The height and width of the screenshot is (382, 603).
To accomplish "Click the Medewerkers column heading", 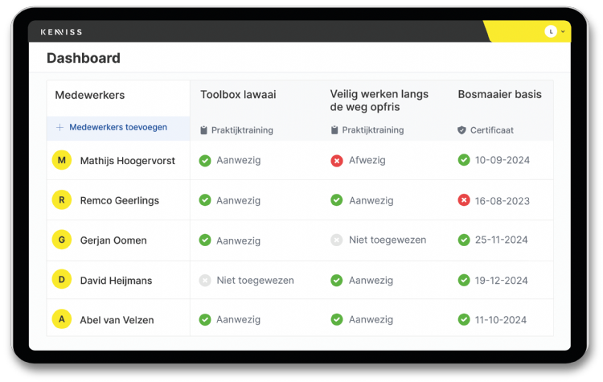I will pyautogui.click(x=90, y=95).
